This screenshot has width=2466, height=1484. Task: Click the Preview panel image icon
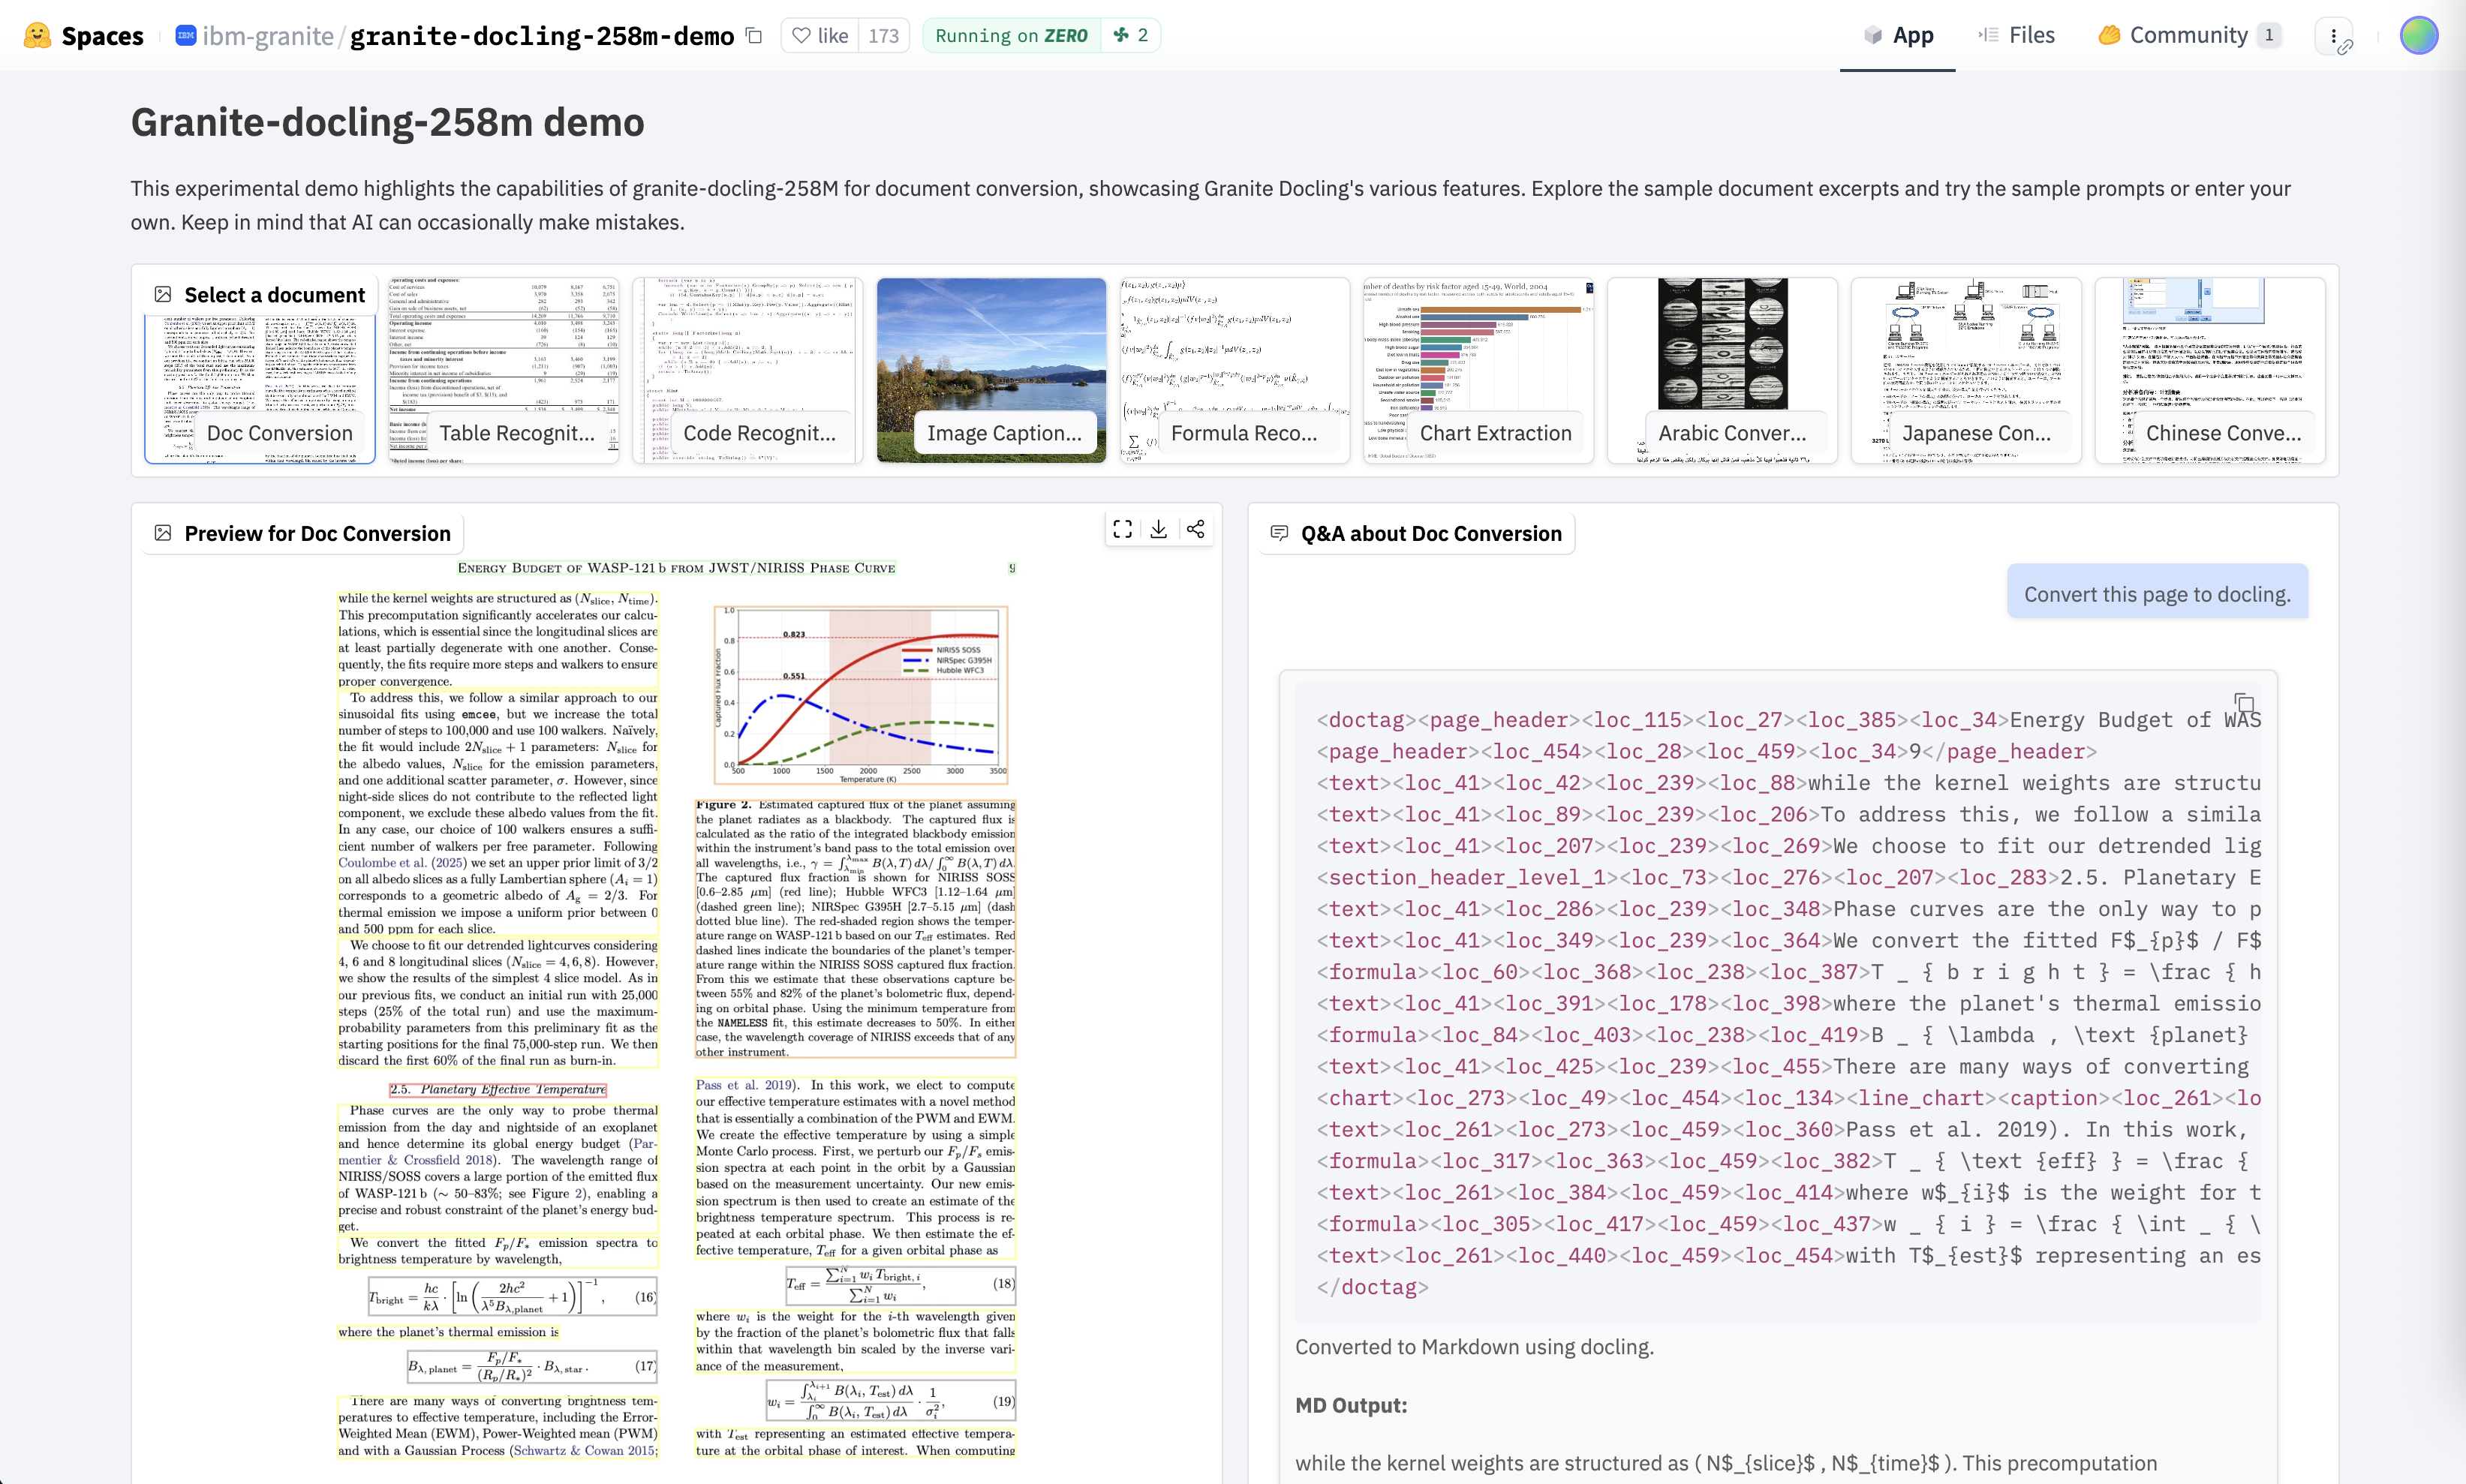click(163, 533)
